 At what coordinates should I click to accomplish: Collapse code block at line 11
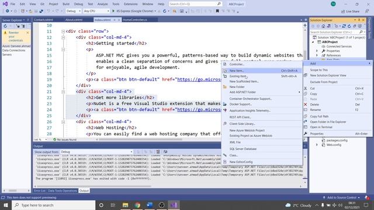point(63,31)
